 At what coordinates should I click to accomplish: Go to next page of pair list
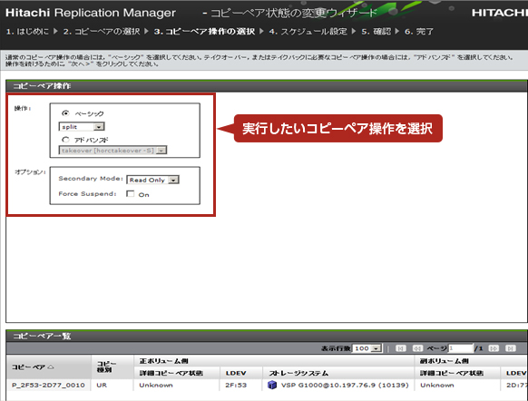pyautogui.click(x=494, y=348)
